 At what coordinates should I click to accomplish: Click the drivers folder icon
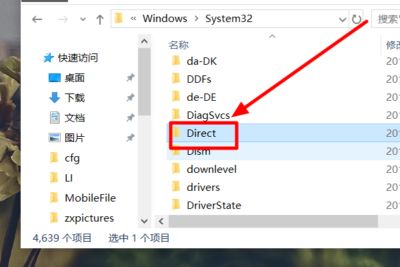coord(176,187)
